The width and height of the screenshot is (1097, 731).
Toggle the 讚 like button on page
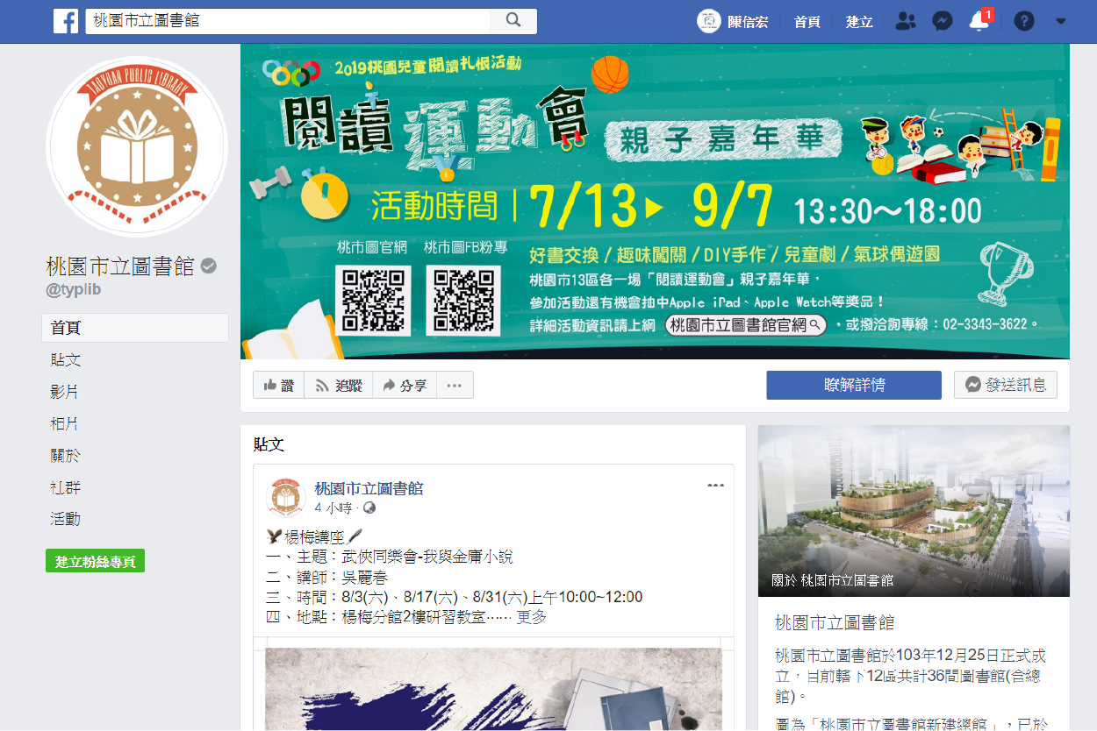[x=279, y=386]
